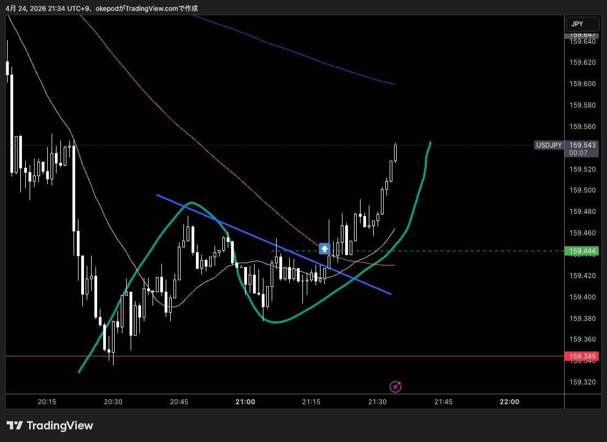Click the 159.480 price scale label

[x=582, y=212]
